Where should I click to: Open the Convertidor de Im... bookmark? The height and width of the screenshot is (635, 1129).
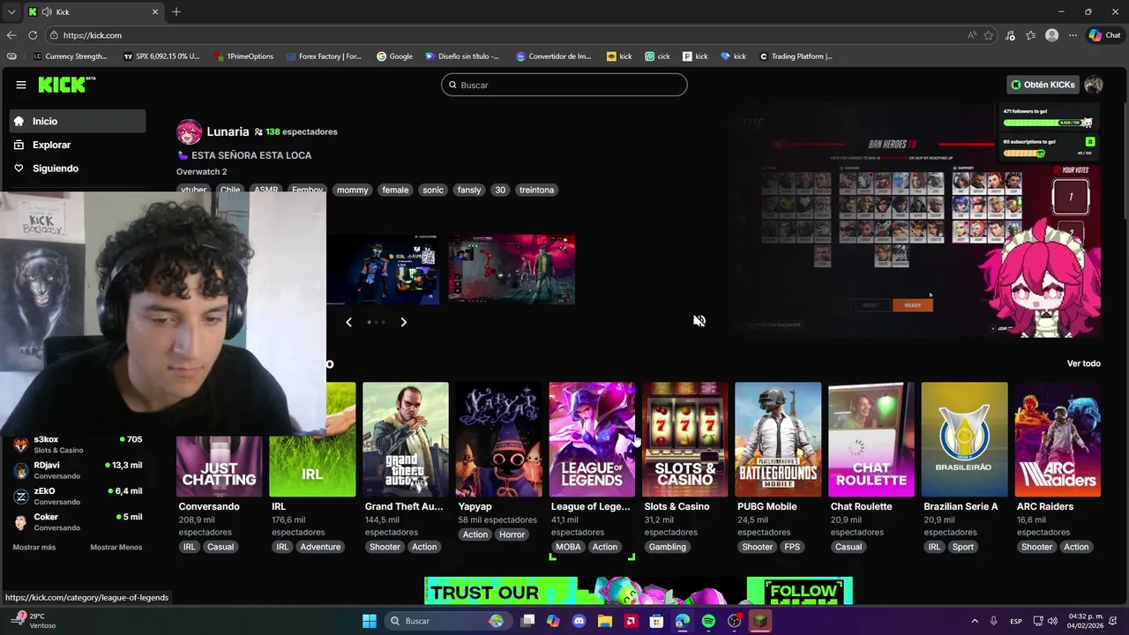pyautogui.click(x=553, y=56)
